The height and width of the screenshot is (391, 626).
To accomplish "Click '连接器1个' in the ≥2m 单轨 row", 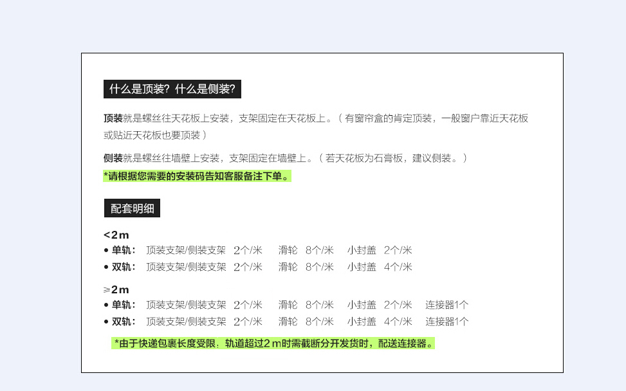I will (x=446, y=305).
